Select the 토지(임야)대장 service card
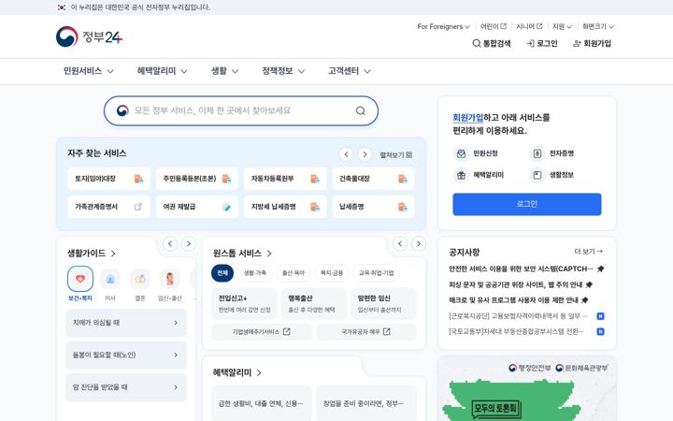673x421 pixels. (x=109, y=179)
